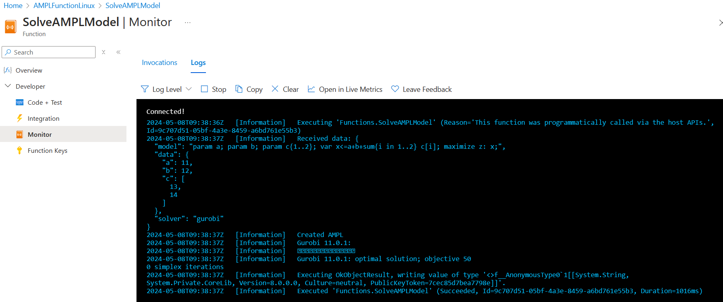Click SolveAMPLModel breadcrumb link

click(x=133, y=6)
